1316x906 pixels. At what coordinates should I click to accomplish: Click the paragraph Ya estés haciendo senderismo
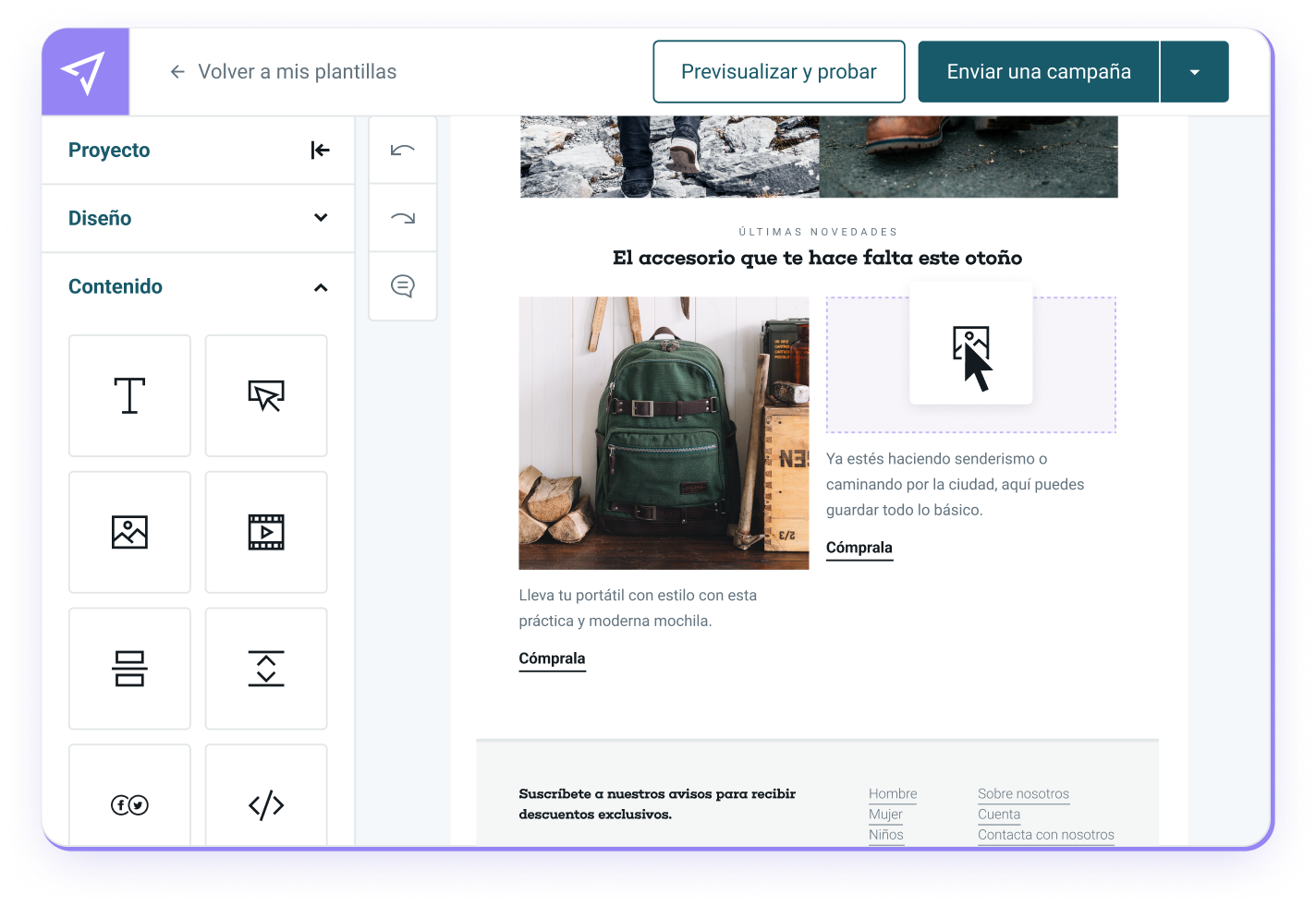pyautogui.click(x=955, y=485)
